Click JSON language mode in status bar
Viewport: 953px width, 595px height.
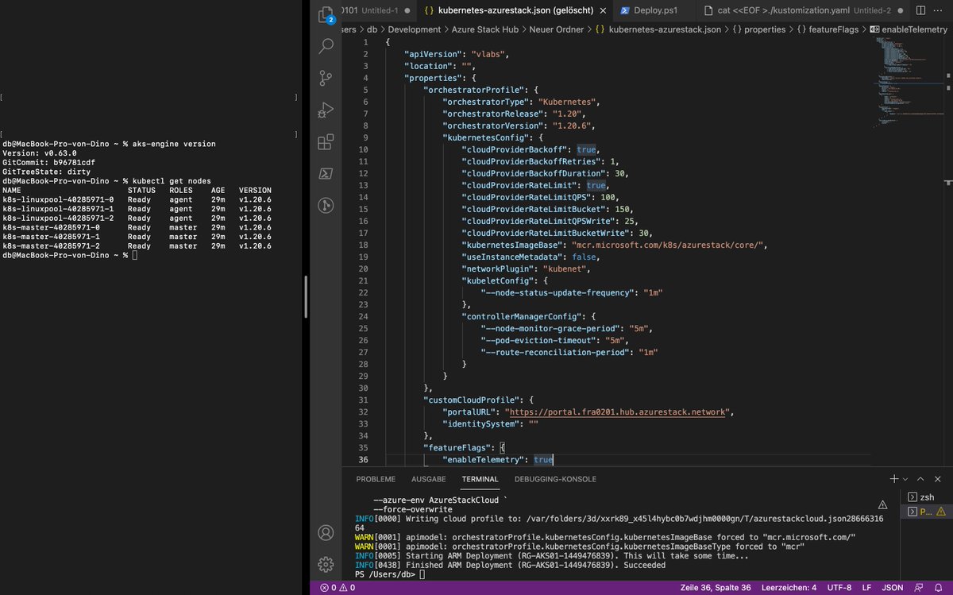pyautogui.click(x=893, y=588)
